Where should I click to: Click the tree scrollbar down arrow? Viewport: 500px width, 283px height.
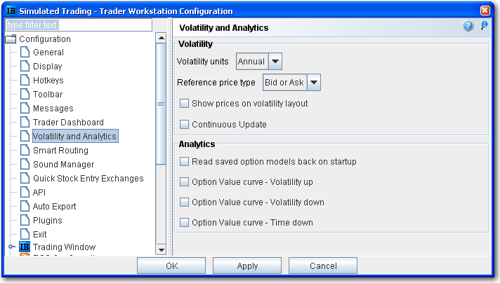(x=162, y=250)
